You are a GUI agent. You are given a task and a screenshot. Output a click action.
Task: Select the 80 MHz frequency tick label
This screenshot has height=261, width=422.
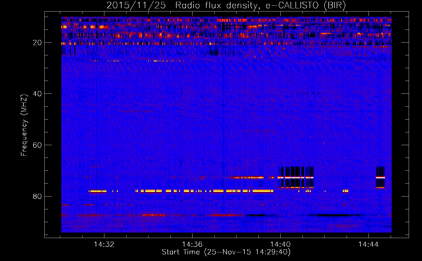(37, 196)
